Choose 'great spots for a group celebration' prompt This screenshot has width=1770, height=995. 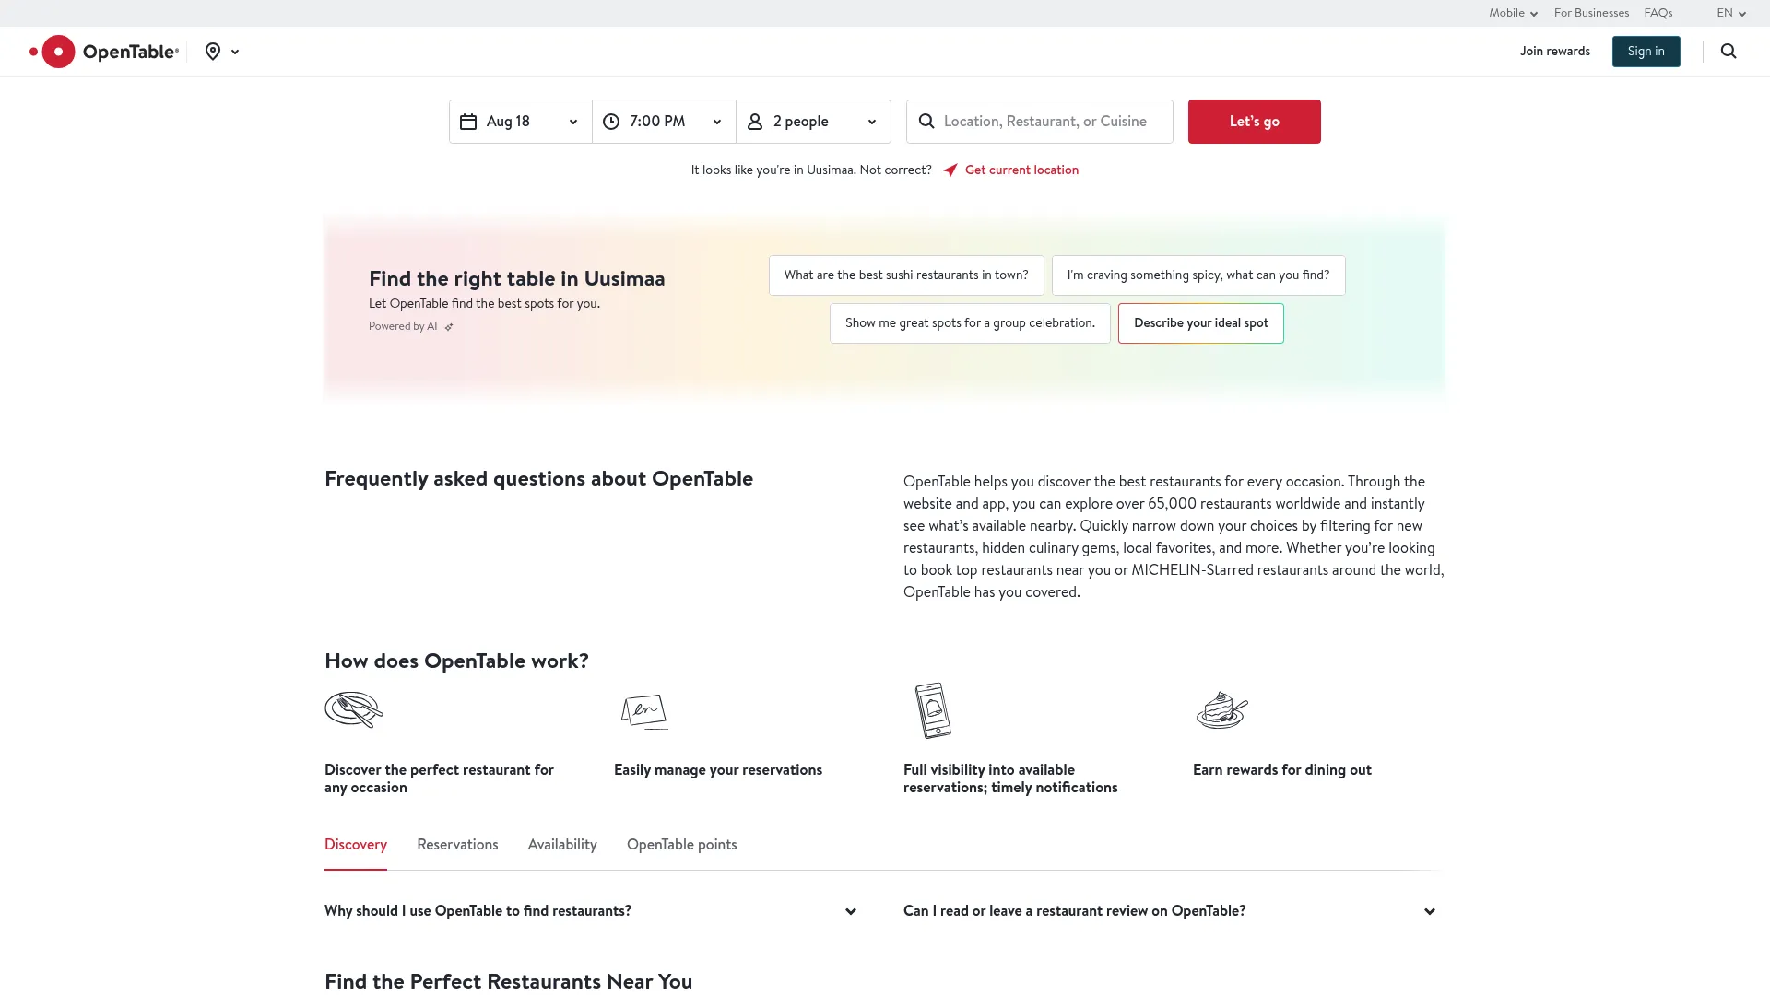coord(970,323)
